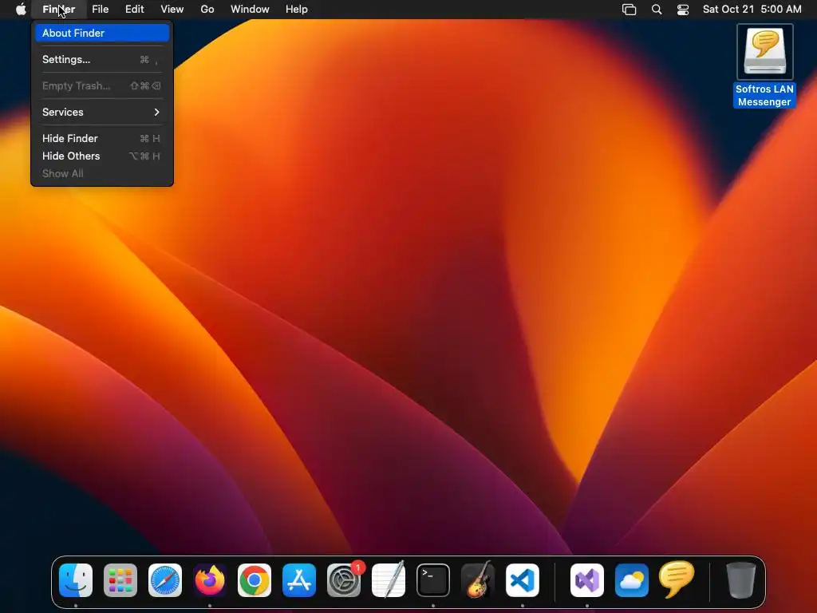The width and height of the screenshot is (817, 613).
Task: Launch Terminal from the Dock
Action: pyautogui.click(x=433, y=580)
